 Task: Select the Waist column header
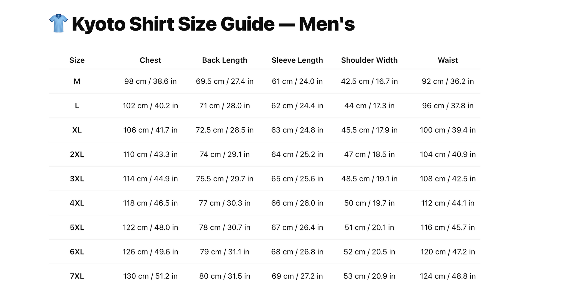(x=447, y=60)
